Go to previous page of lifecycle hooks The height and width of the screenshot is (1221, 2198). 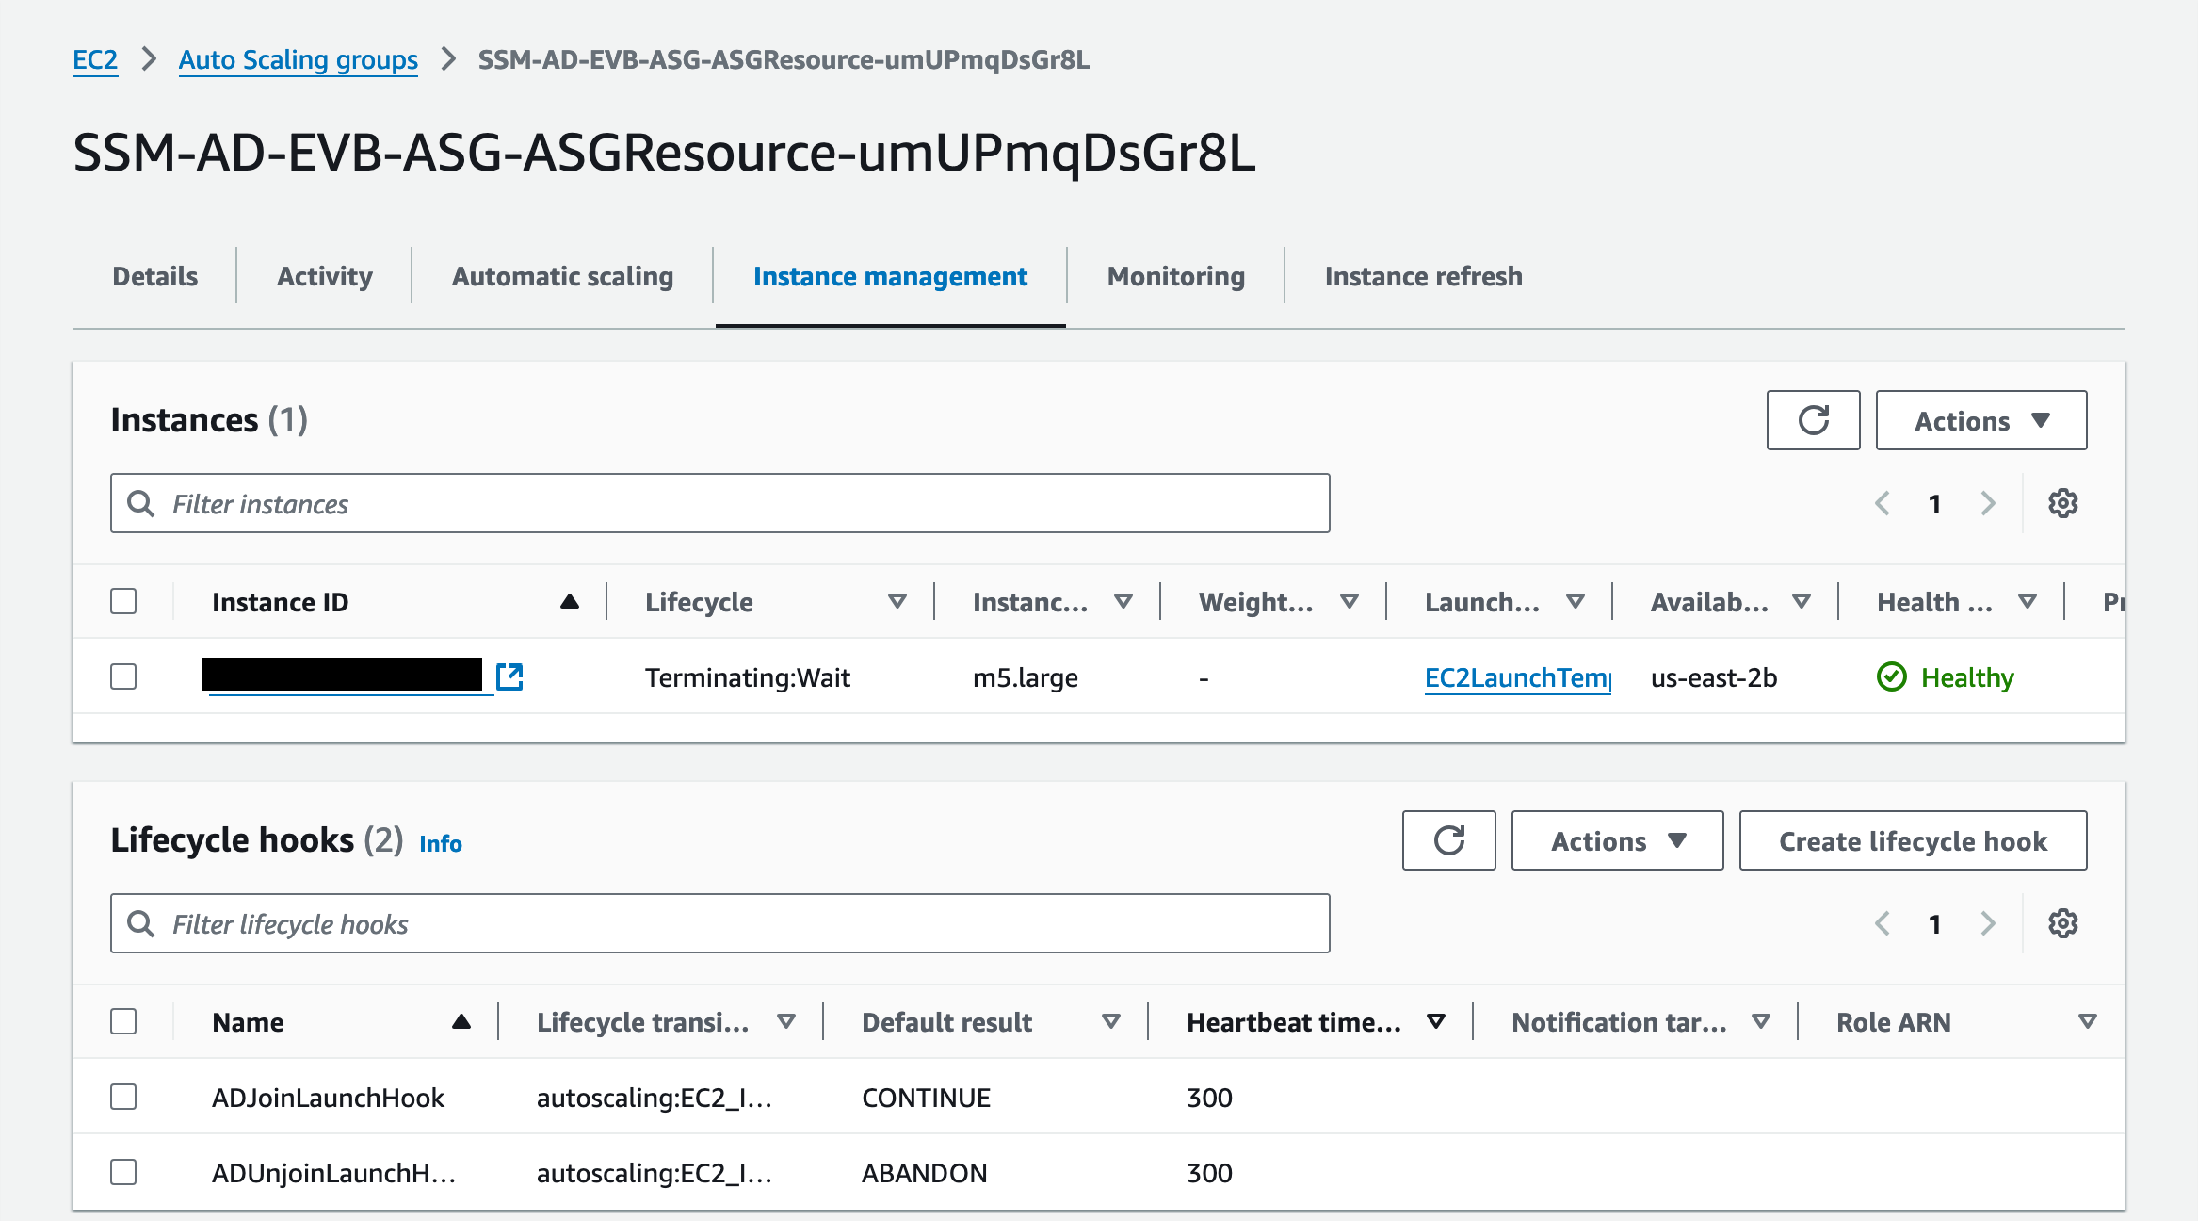tap(1883, 924)
